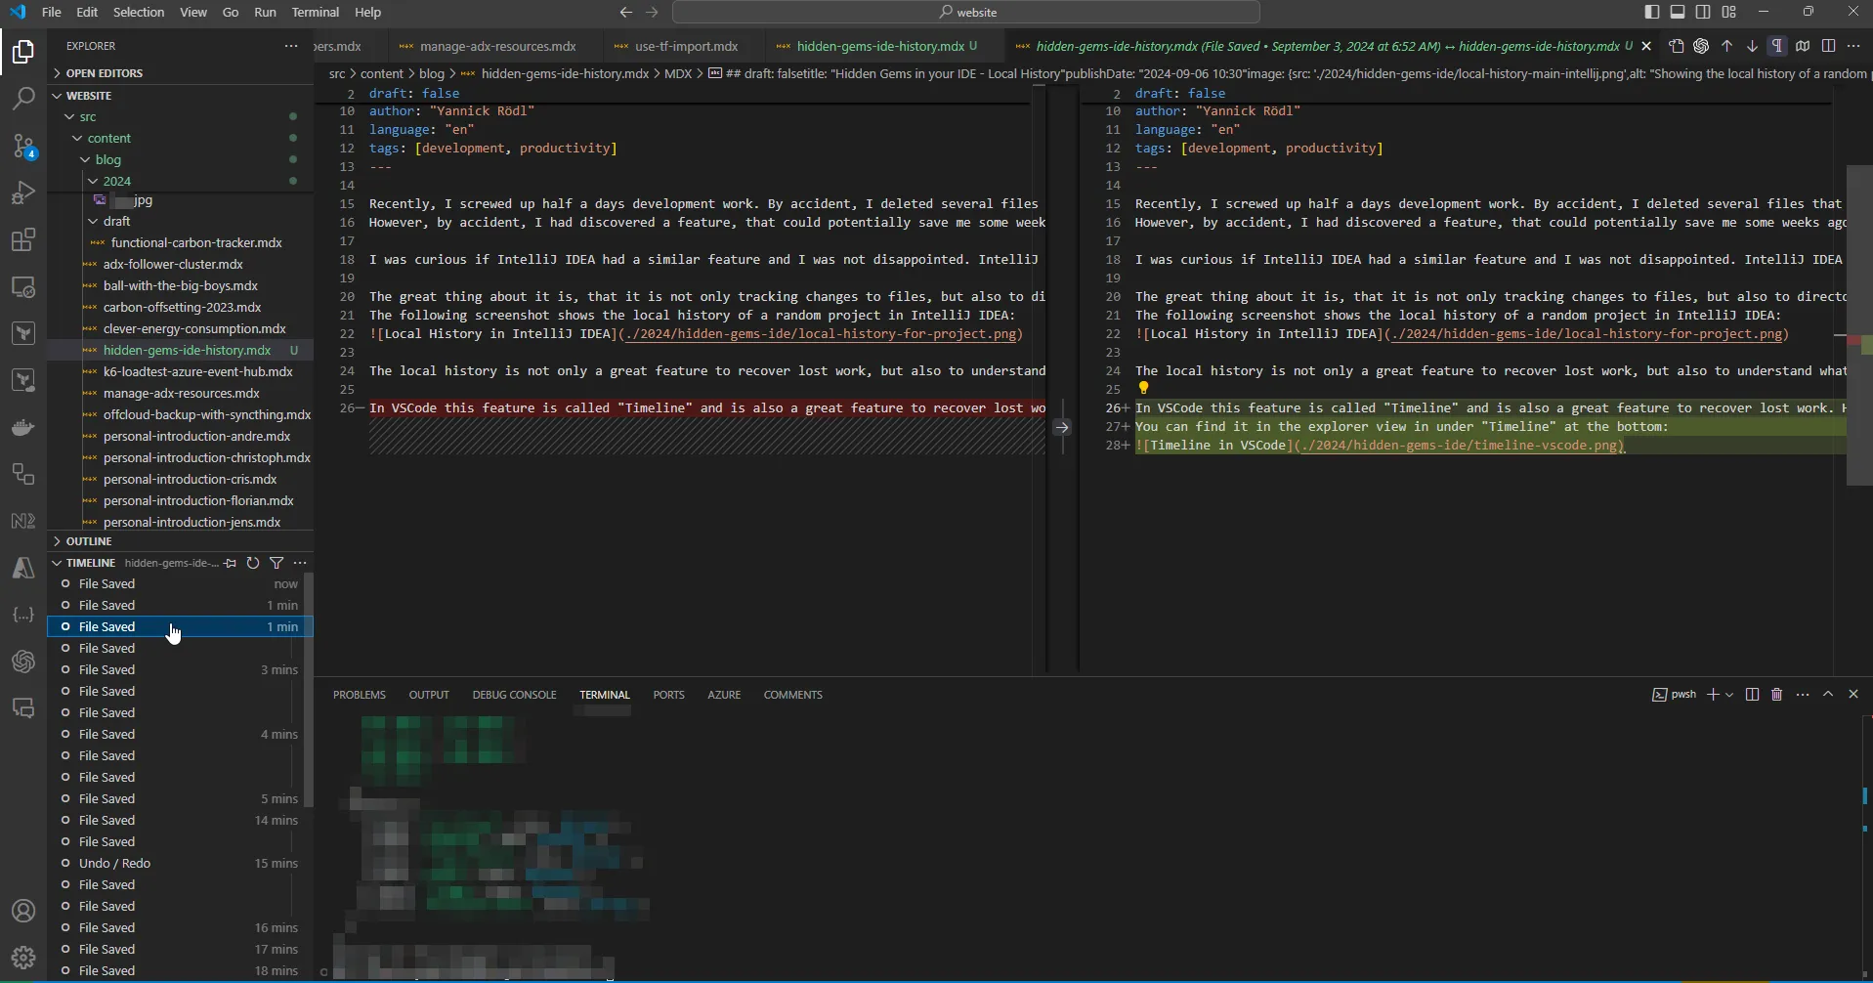The height and width of the screenshot is (983, 1873).
Task: Open the Azure view in activity bar
Action: click(23, 569)
